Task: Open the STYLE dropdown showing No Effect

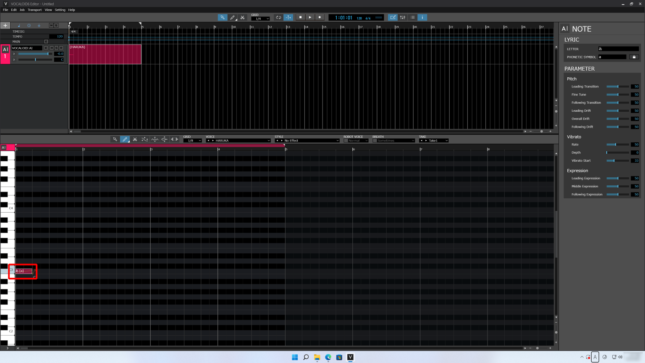Action: pyautogui.click(x=307, y=140)
